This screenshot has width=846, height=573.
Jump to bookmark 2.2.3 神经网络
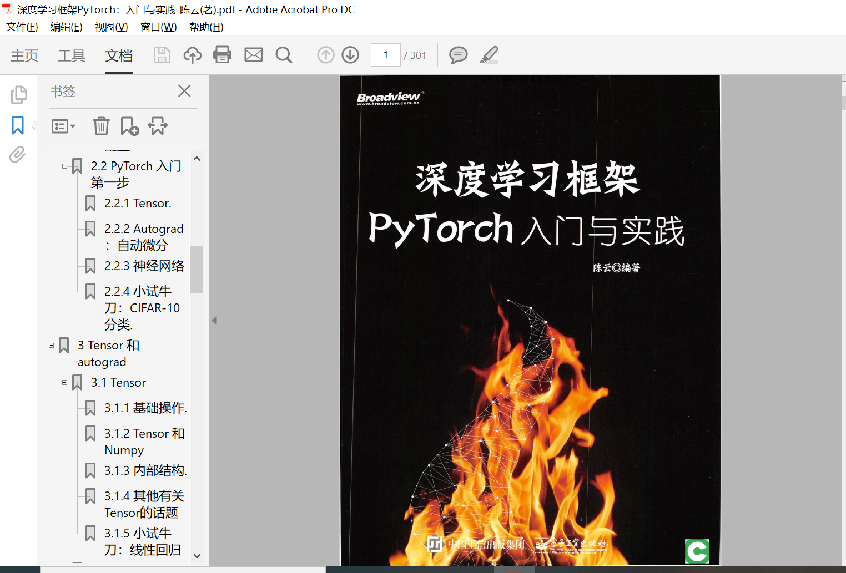[144, 266]
